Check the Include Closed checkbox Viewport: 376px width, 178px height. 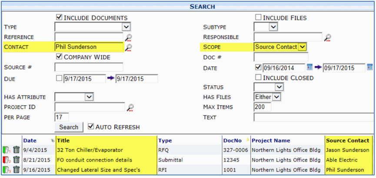click(258, 77)
